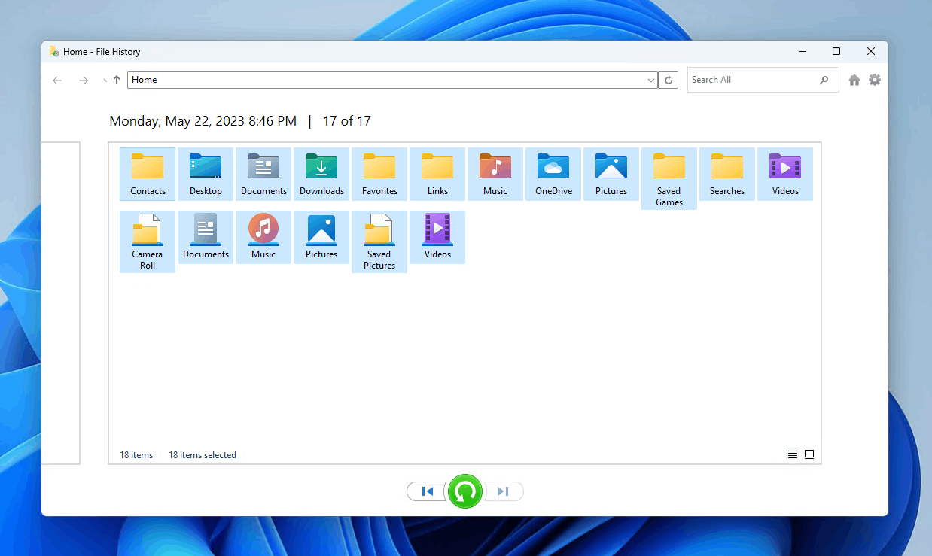Click the green Restore button
Screen dimensions: 932x556
pyautogui.click(x=465, y=491)
